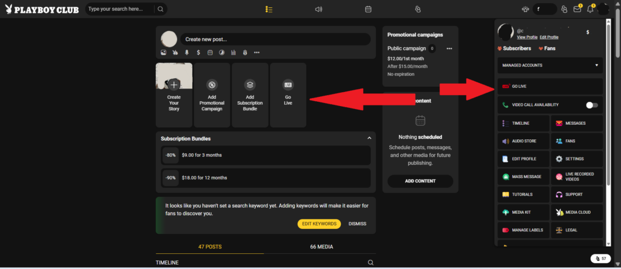The height and width of the screenshot is (269, 621).
Task: Expand the Managed Accounts dropdown
Action: point(550,65)
